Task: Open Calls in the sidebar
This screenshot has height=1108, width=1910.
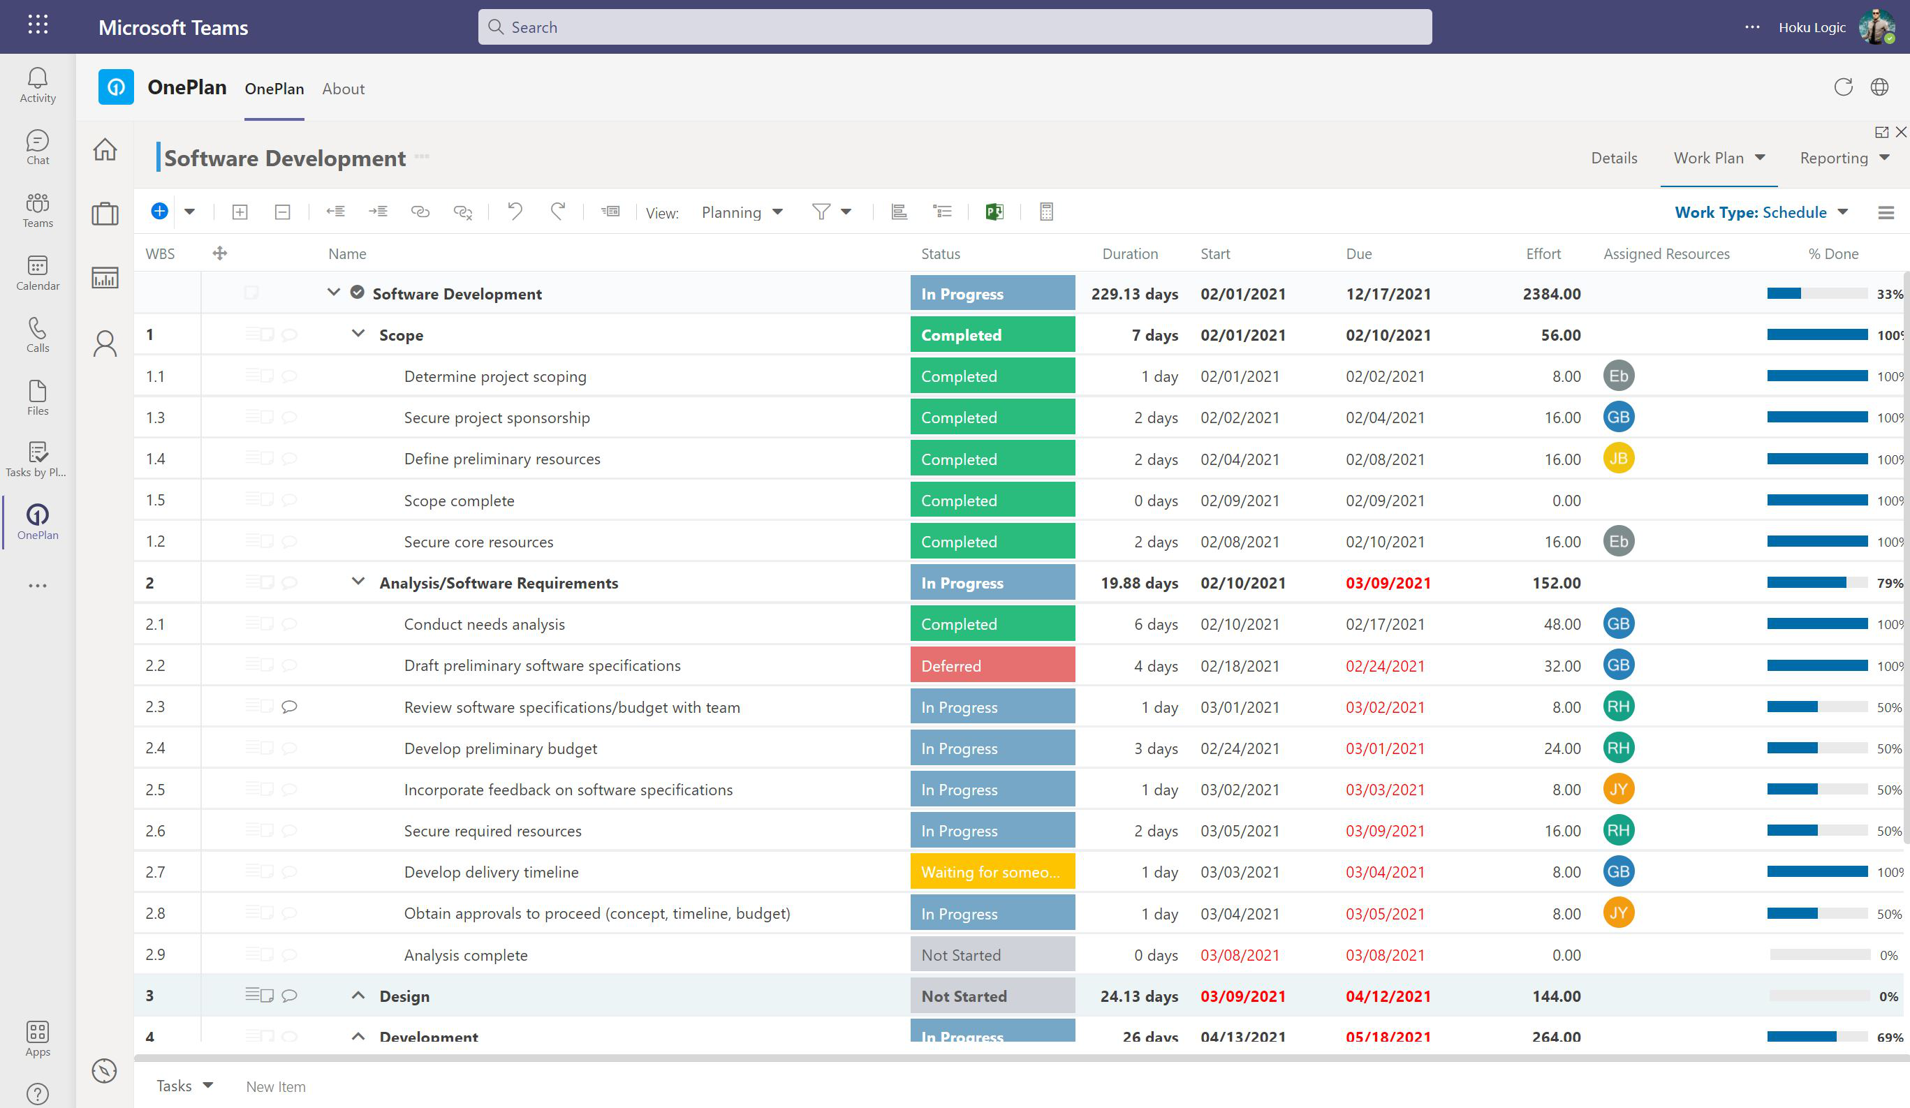Action: click(x=38, y=335)
